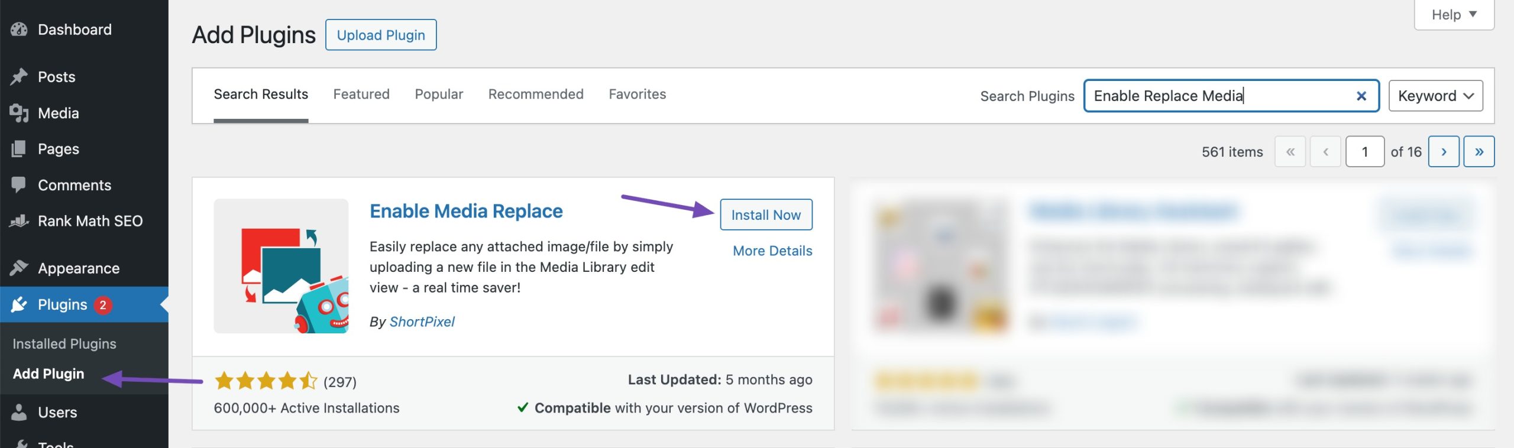
Task: Open the Recommended plugins tab
Action: (x=536, y=95)
